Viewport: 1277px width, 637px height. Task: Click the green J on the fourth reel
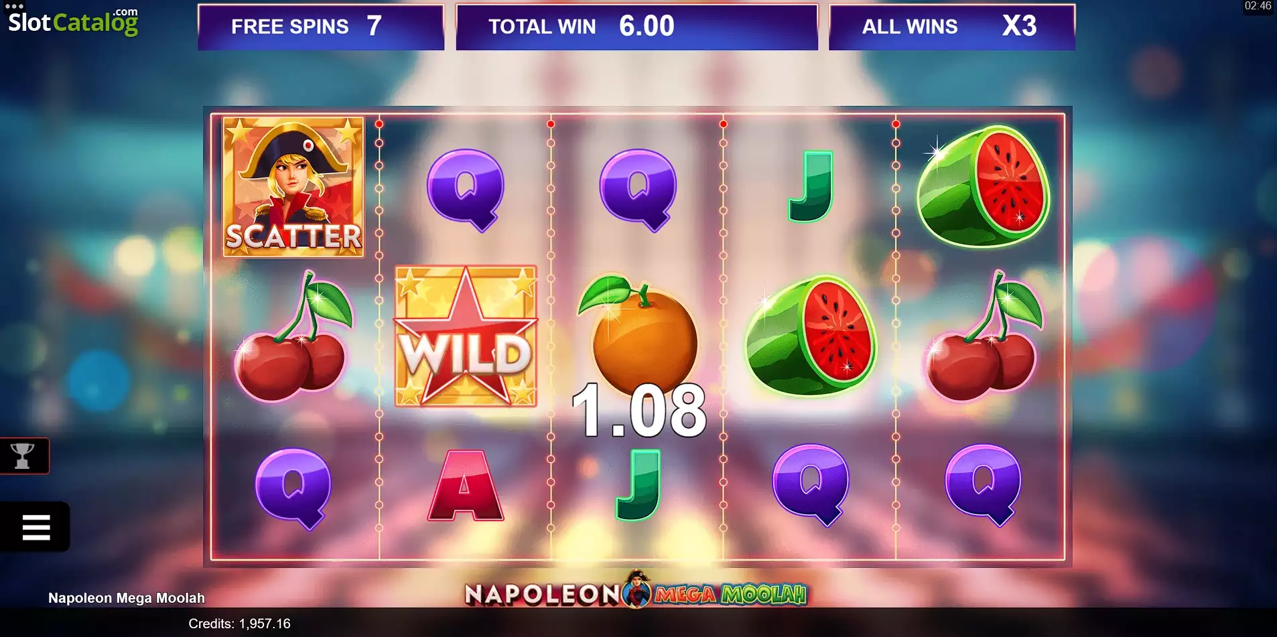point(811,186)
